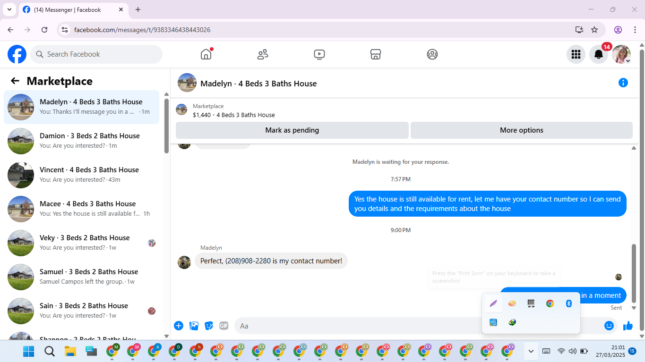Image resolution: width=645 pixels, height=362 pixels.
Task: Click the install app icon in the address bar
Action: (579, 30)
